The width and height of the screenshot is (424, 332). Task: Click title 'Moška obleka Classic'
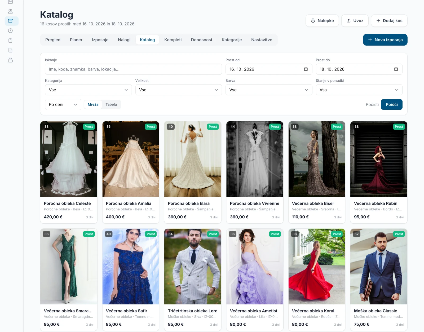[x=376, y=311]
